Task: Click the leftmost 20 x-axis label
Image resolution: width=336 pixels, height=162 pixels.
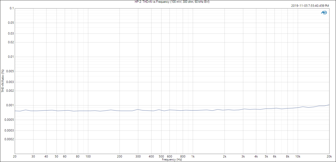Action: coord(15,156)
